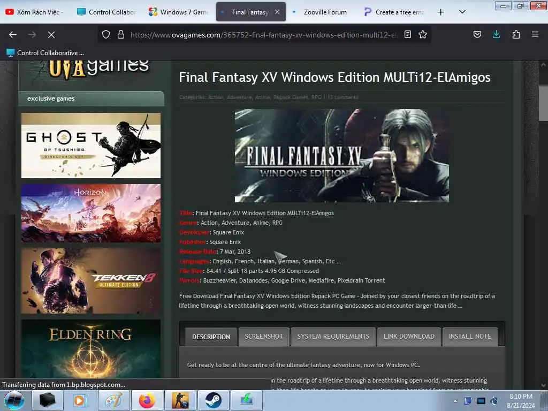Viewport: 548px width, 411px height.
Task: Toggle reader view for the page
Action: click(x=407, y=34)
